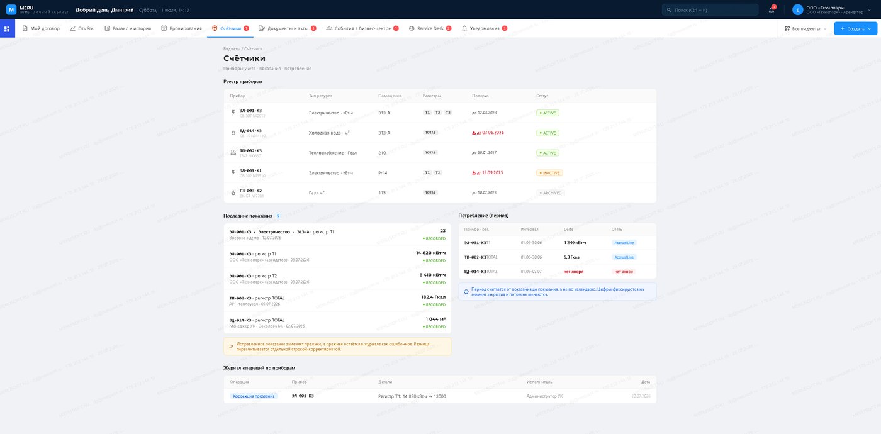Click the bell icon of Уведомления tab
Viewport: 881px width, 434px height.
point(464,28)
